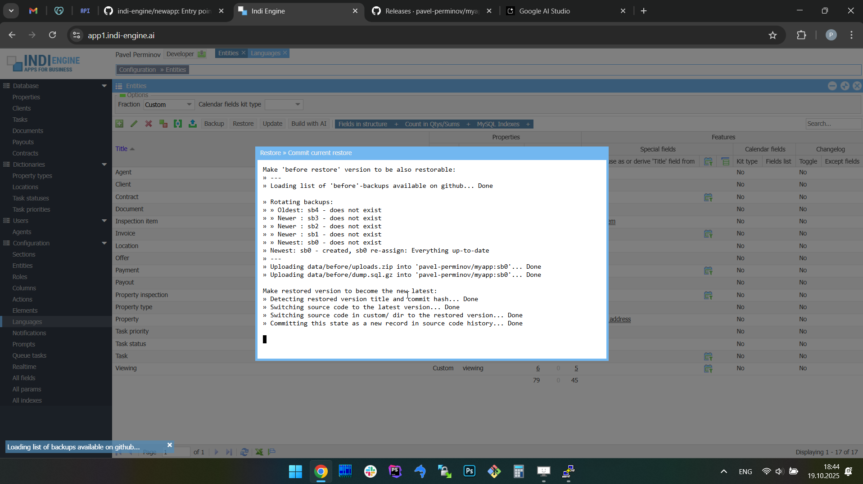This screenshot has height=484, width=863.
Task: Open the Fraction dropdown showing Custom
Action: pyautogui.click(x=189, y=105)
